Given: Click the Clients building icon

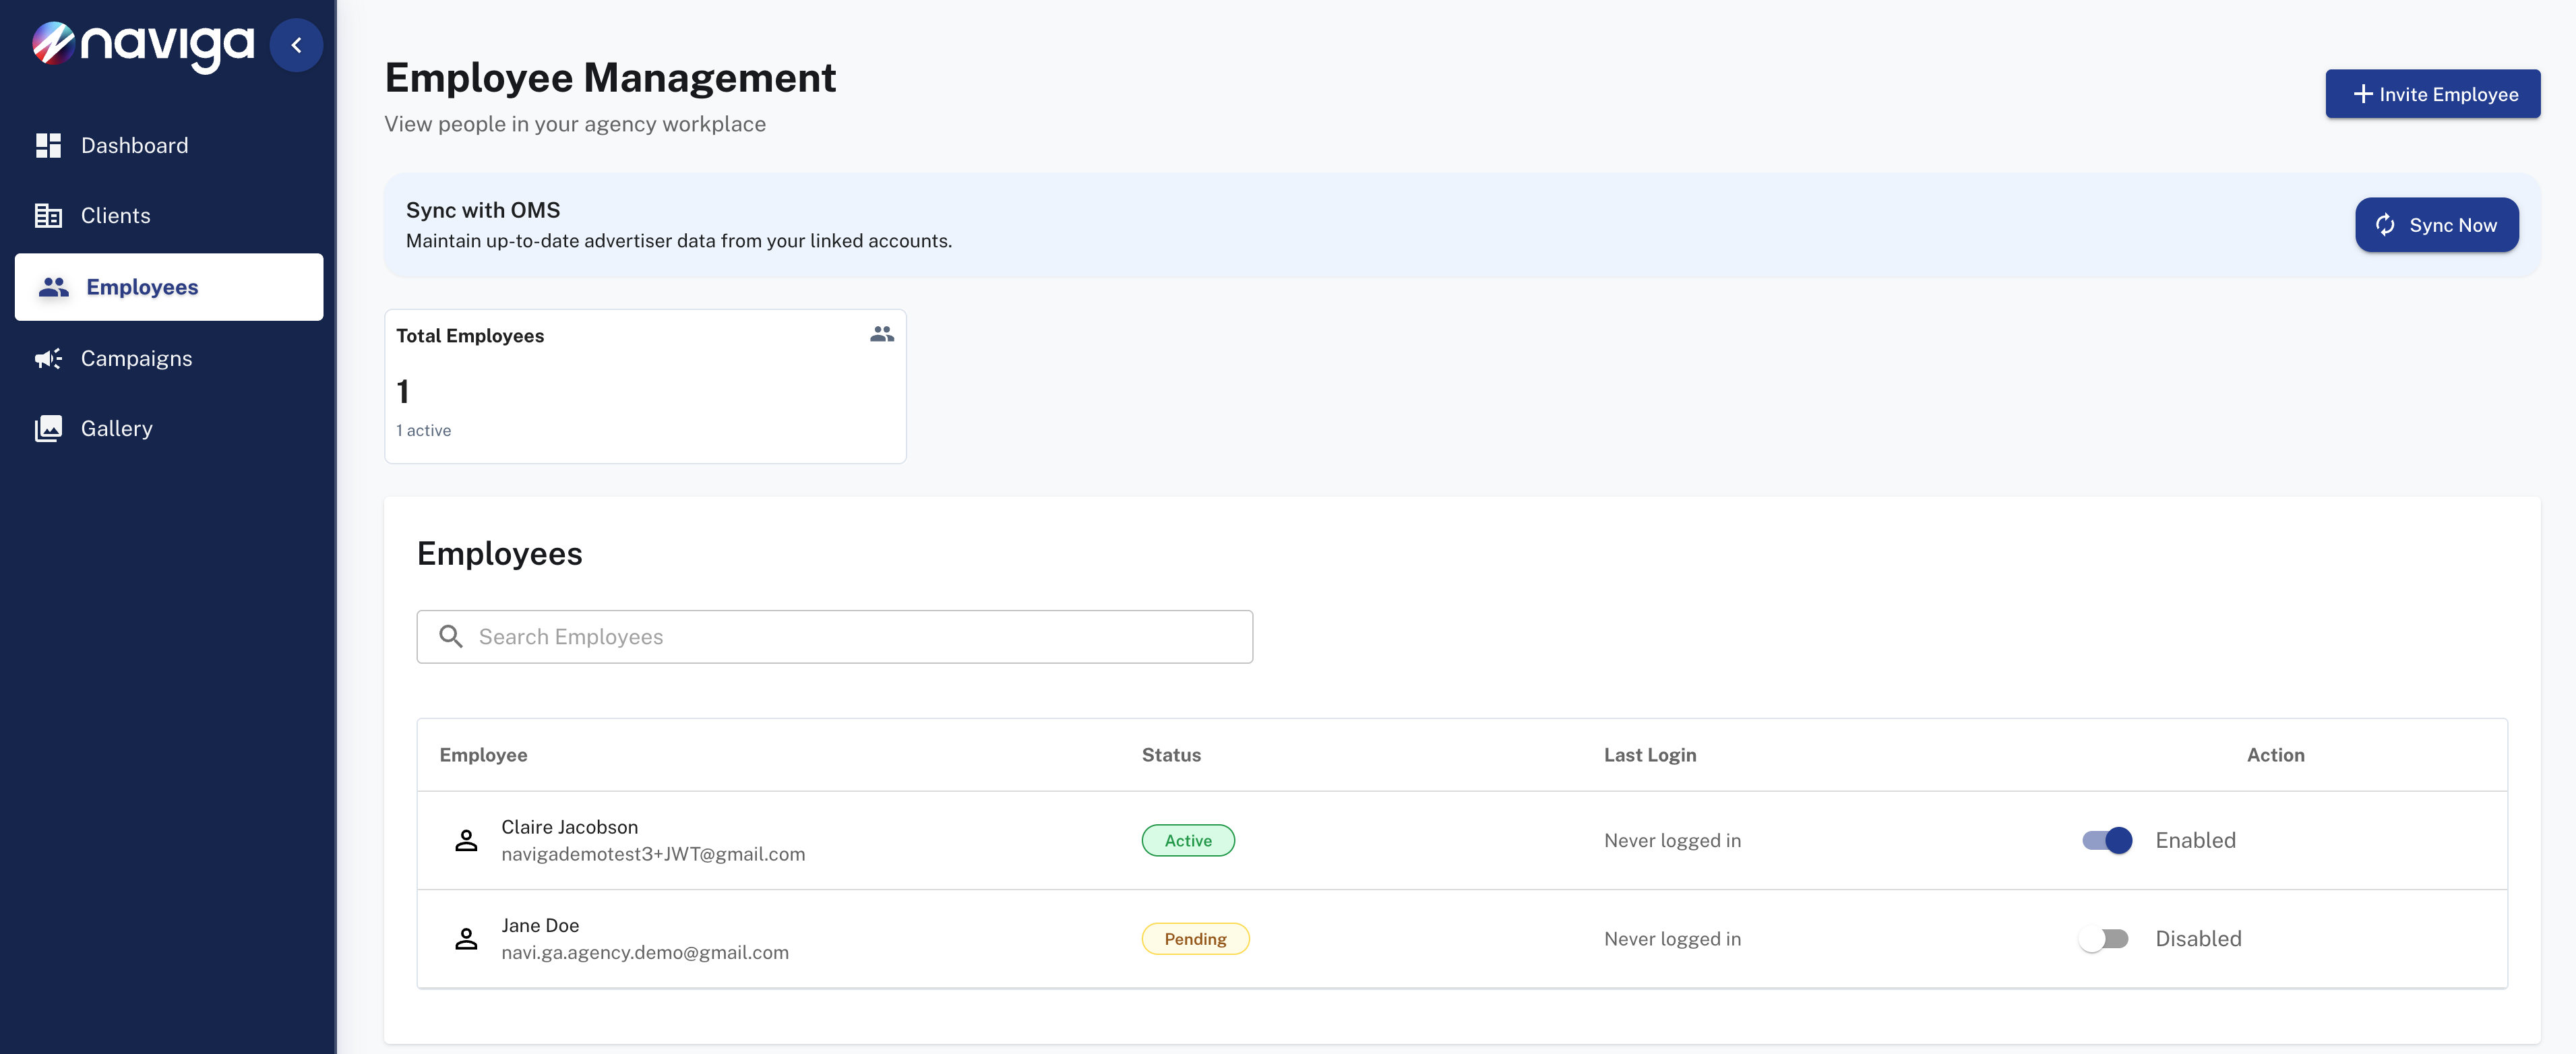Looking at the screenshot, I should click(48, 215).
